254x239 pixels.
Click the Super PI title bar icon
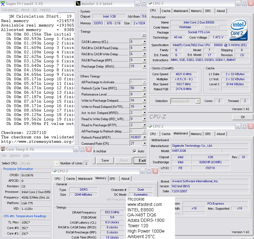(3, 3)
